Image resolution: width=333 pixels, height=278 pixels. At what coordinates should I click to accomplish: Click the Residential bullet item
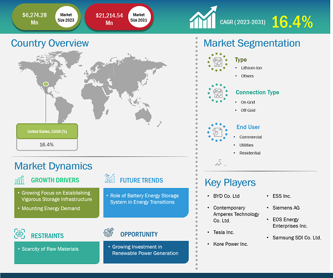coord(250,153)
